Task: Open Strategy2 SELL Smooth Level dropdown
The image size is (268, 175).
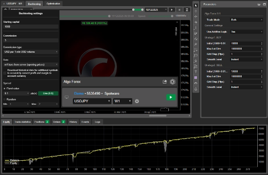Action: (247, 87)
